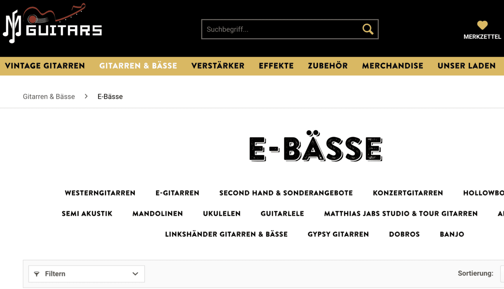
Task: Open the Ukulelen category
Action: (222, 214)
